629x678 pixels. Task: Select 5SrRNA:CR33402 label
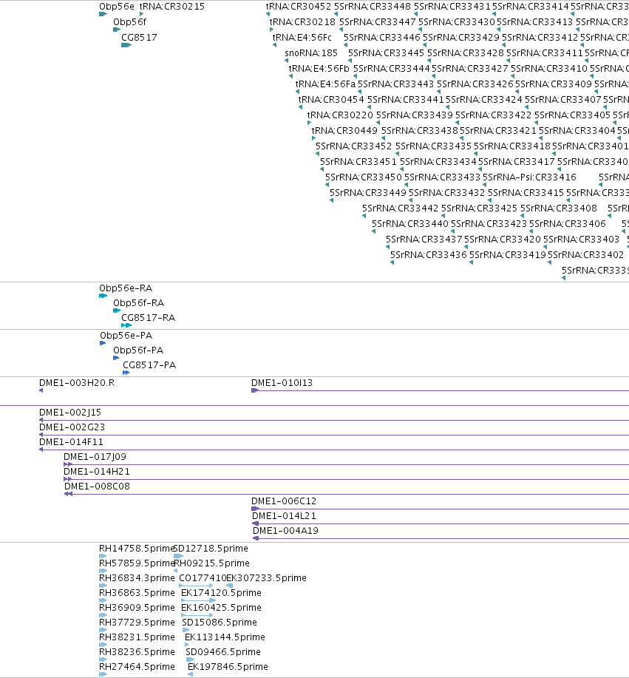point(586,255)
